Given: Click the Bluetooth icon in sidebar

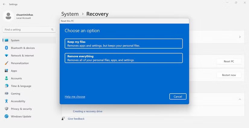Looking at the screenshot, I should click(7, 48).
